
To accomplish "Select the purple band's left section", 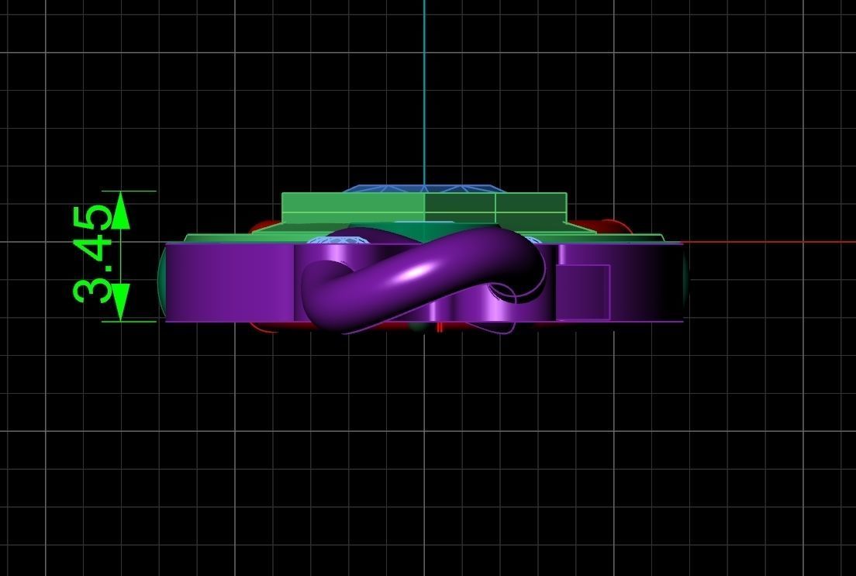I will pos(230,281).
